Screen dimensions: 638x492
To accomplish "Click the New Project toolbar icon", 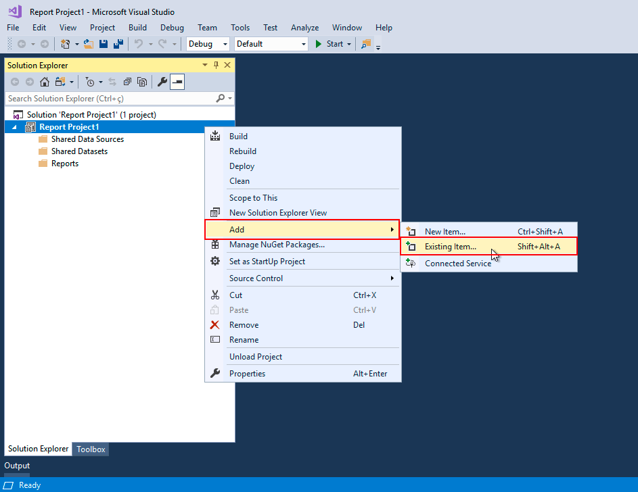I will coord(65,44).
